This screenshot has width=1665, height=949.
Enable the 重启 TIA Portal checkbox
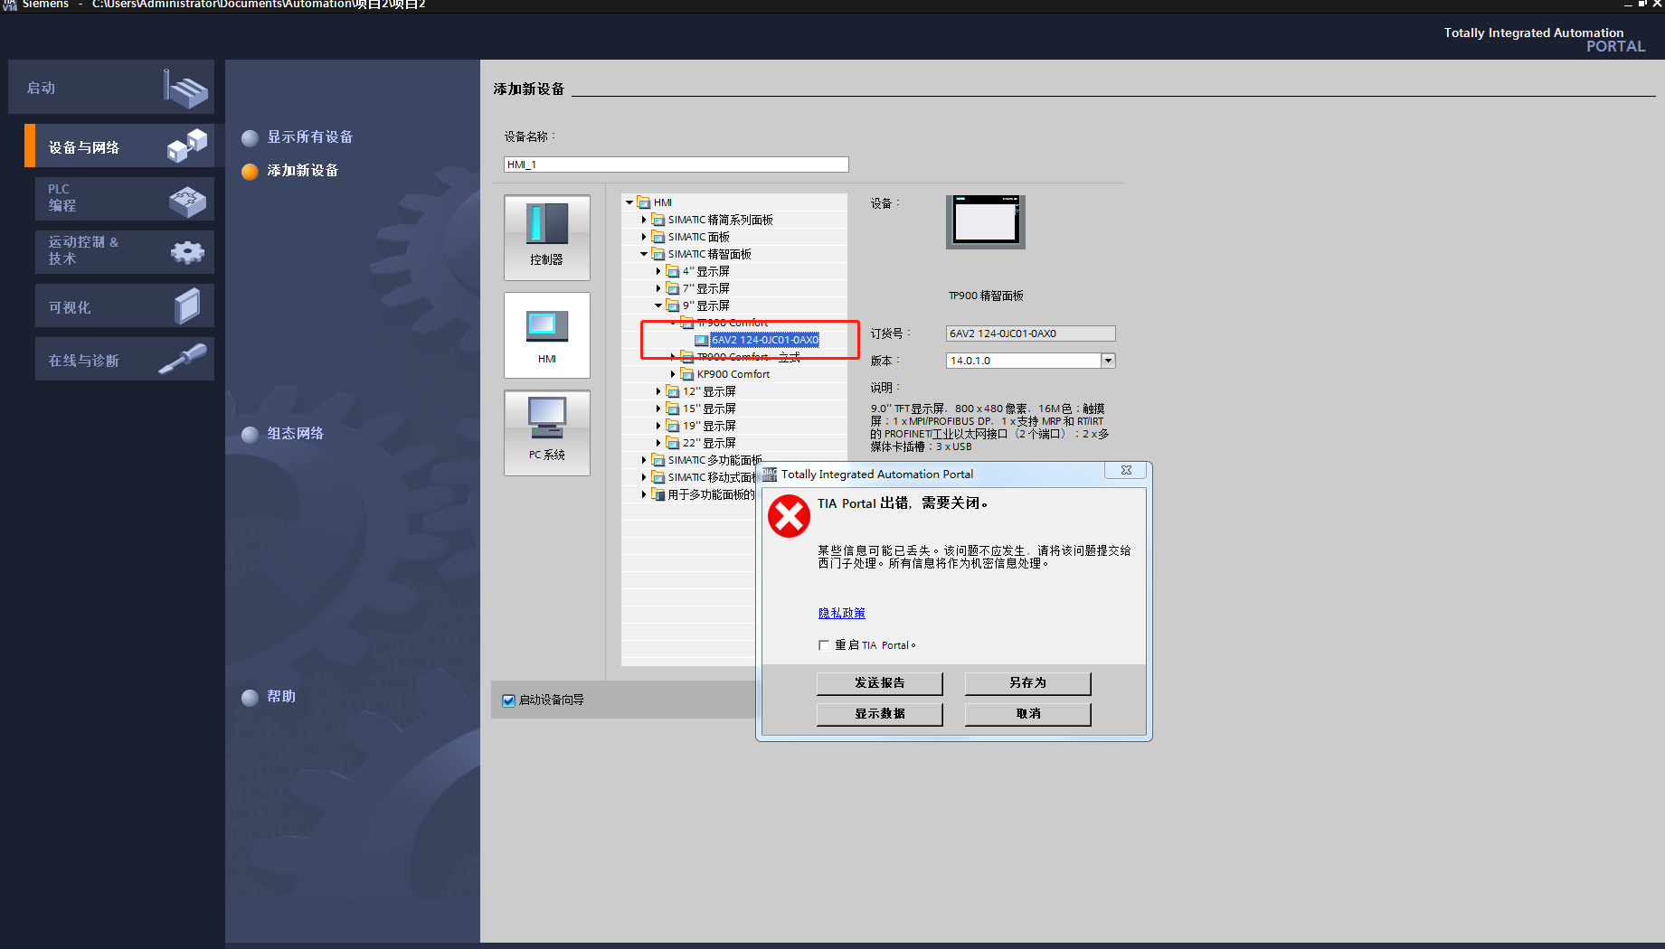point(824,645)
